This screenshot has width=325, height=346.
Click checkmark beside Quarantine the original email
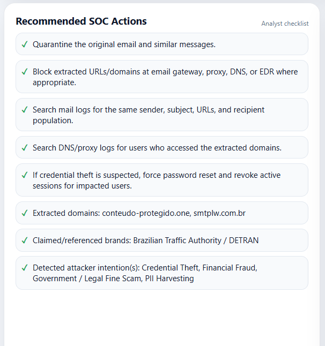(x=25, y=44)
